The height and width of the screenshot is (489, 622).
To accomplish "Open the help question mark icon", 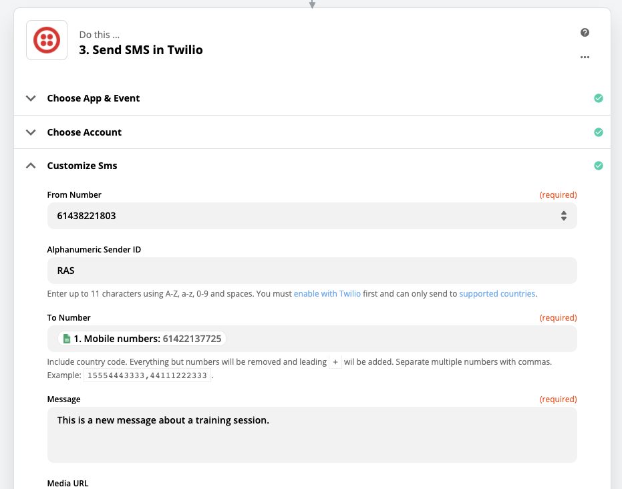I will (x=585, y=33).
